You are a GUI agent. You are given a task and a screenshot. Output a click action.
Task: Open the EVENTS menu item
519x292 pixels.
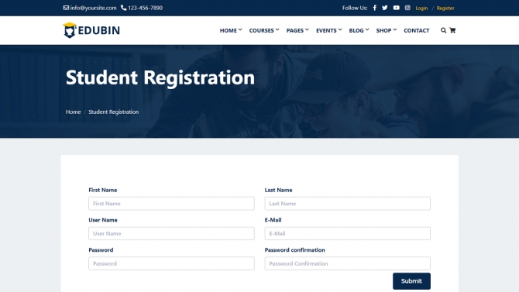click(x=326, y=30)
